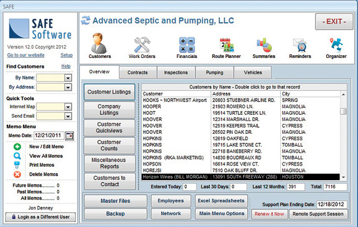Image resolution: width=358 pixels, height=227 pixels.
Task: Open the Organizer puzzle icon
Action: 336,44
